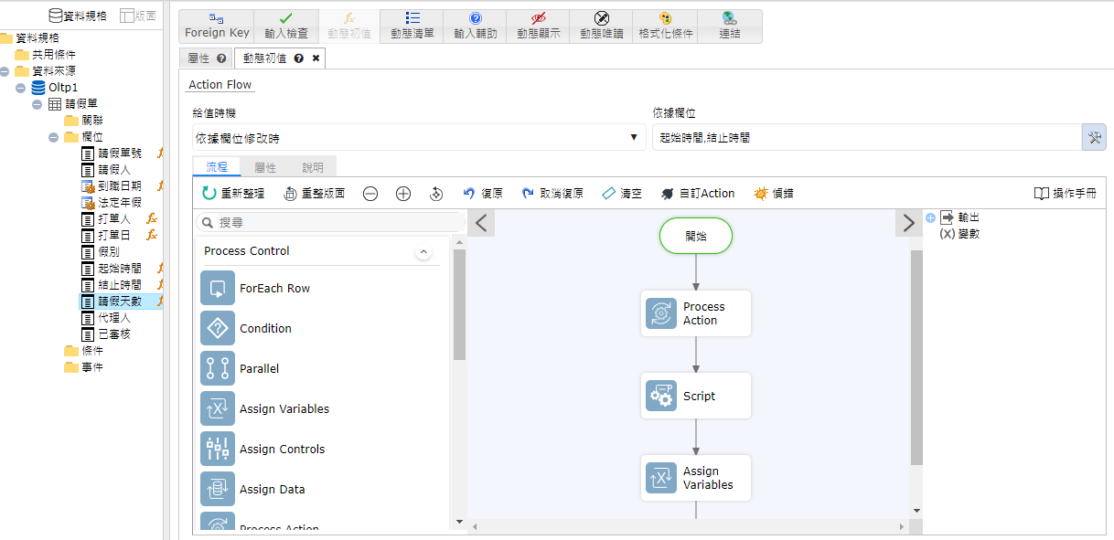Click the wrench tool icon beside 依據欄位
The width and height of the screenshot is (1114, 540).
[1094, 138]
